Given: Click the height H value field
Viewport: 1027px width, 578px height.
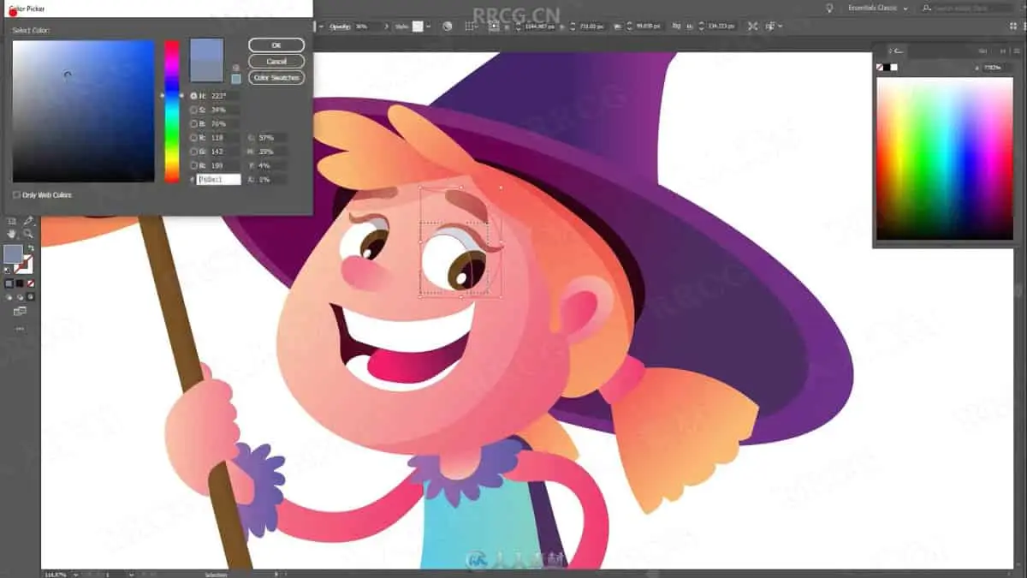Looking at the screenshot, I should point(722,27).
